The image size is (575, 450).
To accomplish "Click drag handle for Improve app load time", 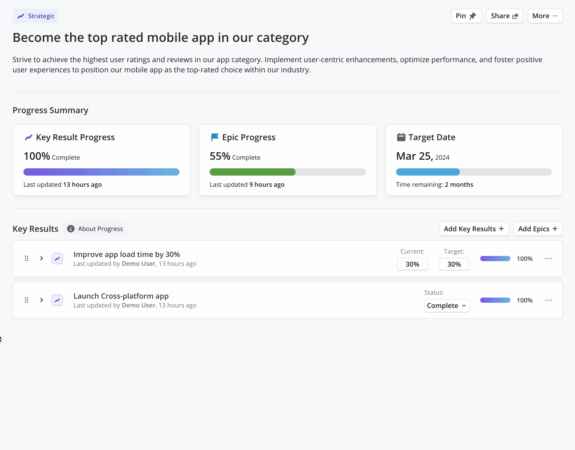I will [26, 259].
